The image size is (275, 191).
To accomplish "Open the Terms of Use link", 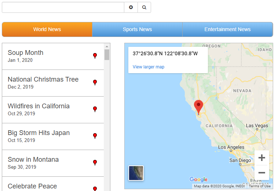I will pyautogui.click(x=260, y=186).
